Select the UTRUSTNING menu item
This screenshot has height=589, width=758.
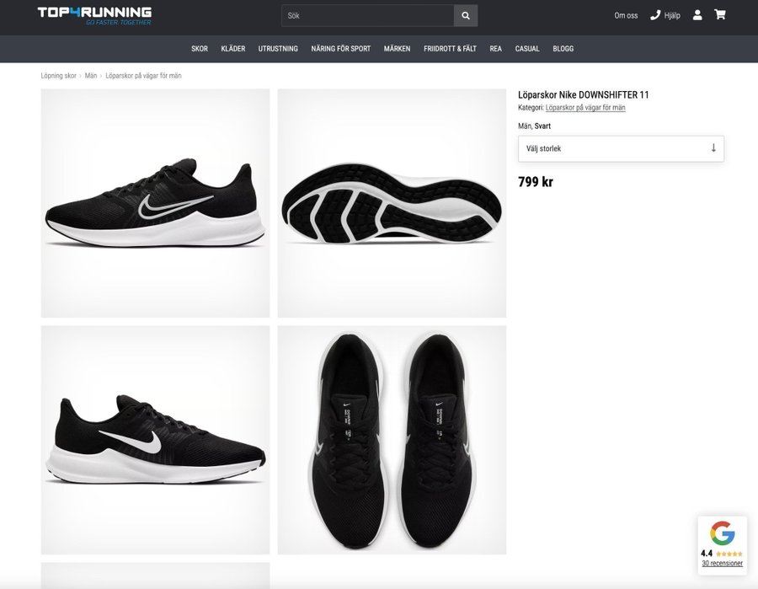tap(278, 49)
